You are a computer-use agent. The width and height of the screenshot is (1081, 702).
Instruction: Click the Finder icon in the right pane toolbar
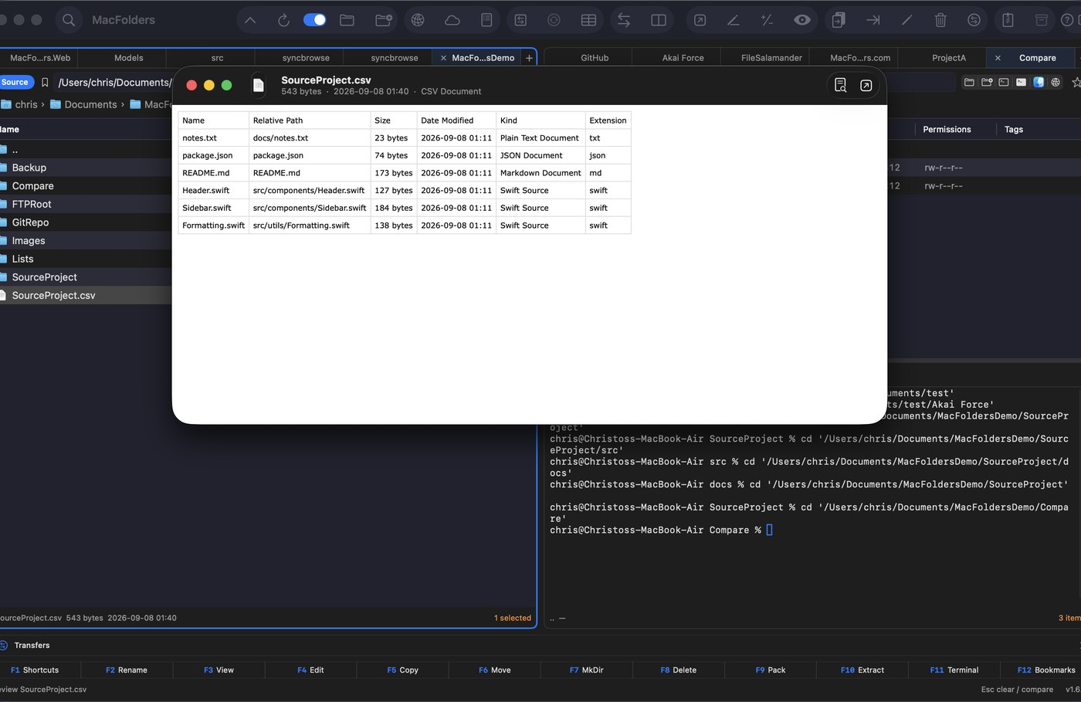click(1039, 82)
